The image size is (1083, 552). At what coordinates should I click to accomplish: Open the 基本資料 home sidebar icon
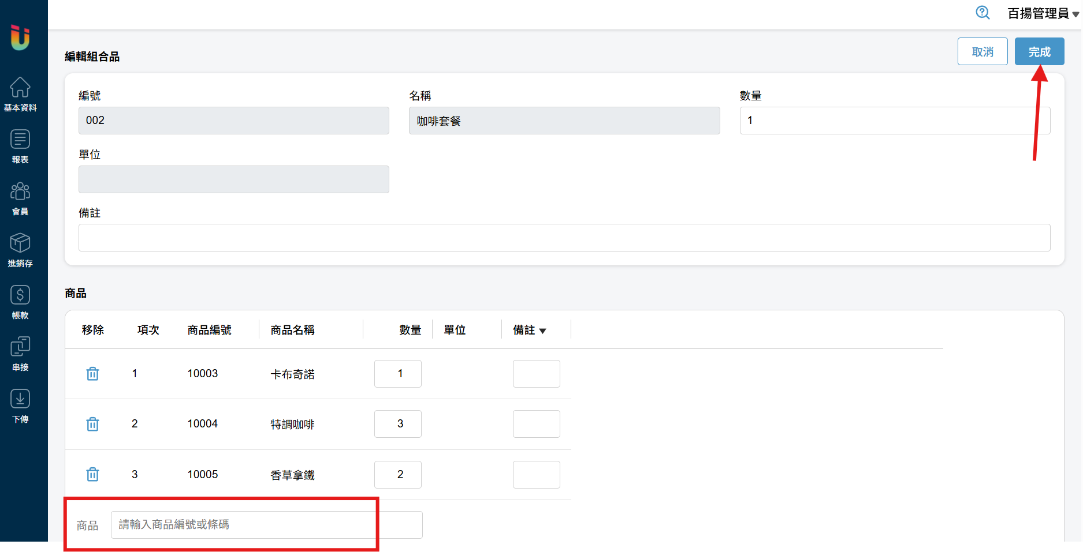click(20, 93)
